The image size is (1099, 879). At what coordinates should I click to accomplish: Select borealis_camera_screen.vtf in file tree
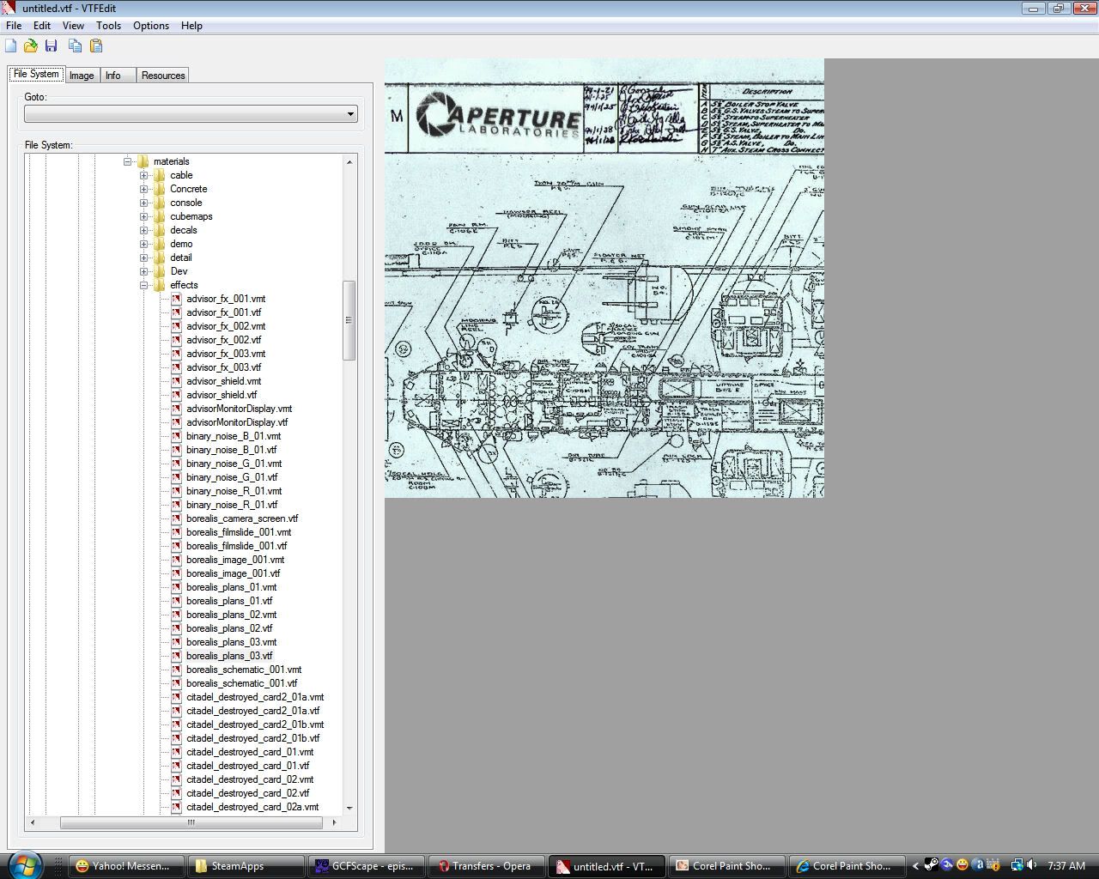(242, 518)
